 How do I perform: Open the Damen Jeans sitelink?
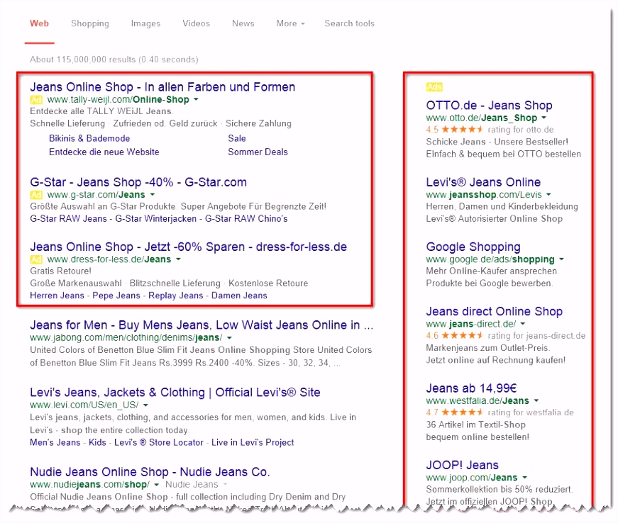click(x=239, y=296)
